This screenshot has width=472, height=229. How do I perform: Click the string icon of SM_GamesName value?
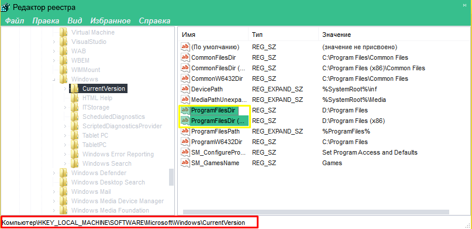pos(185,163)
